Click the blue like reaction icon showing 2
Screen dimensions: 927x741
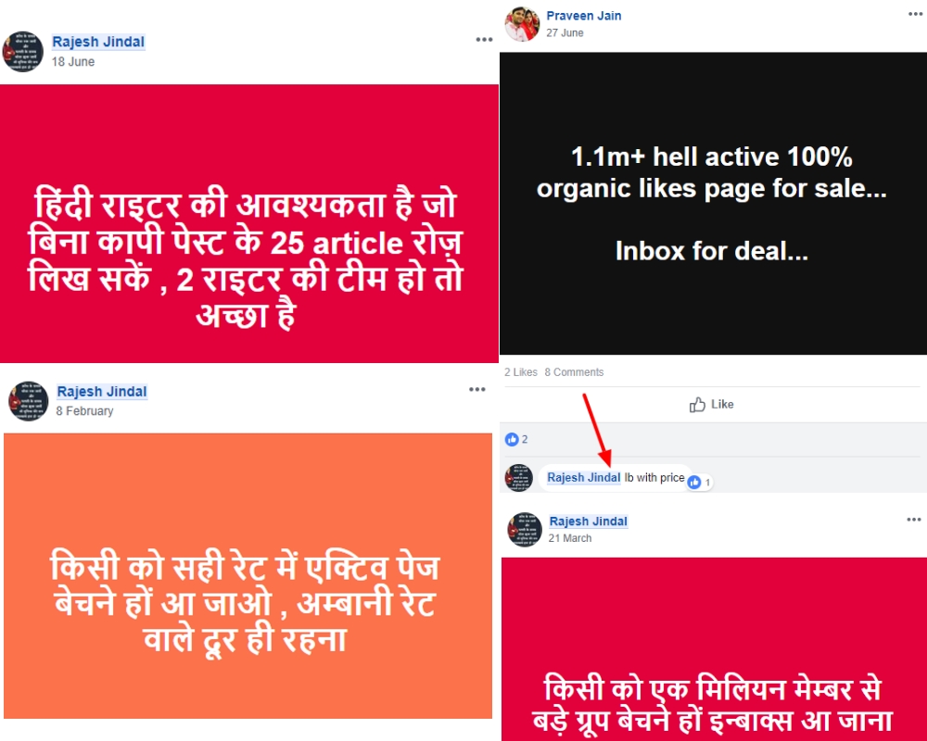click(x=512, y=439)
